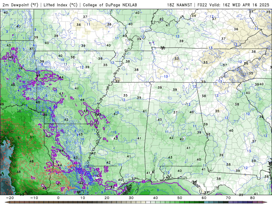
Task: Click the '2m Dewpoint (°F)' title text
Action: 20,5
